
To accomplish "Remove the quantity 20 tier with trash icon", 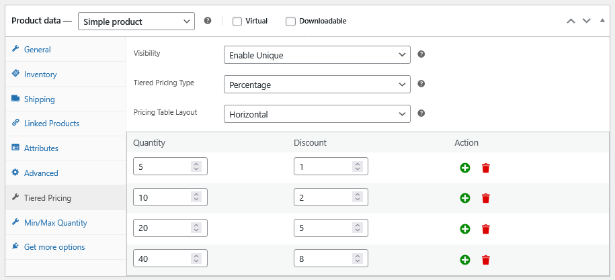I will 486,229.
